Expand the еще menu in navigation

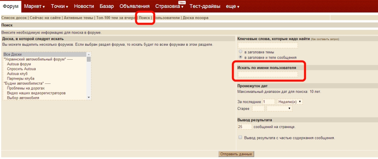(x=233, y=6)
